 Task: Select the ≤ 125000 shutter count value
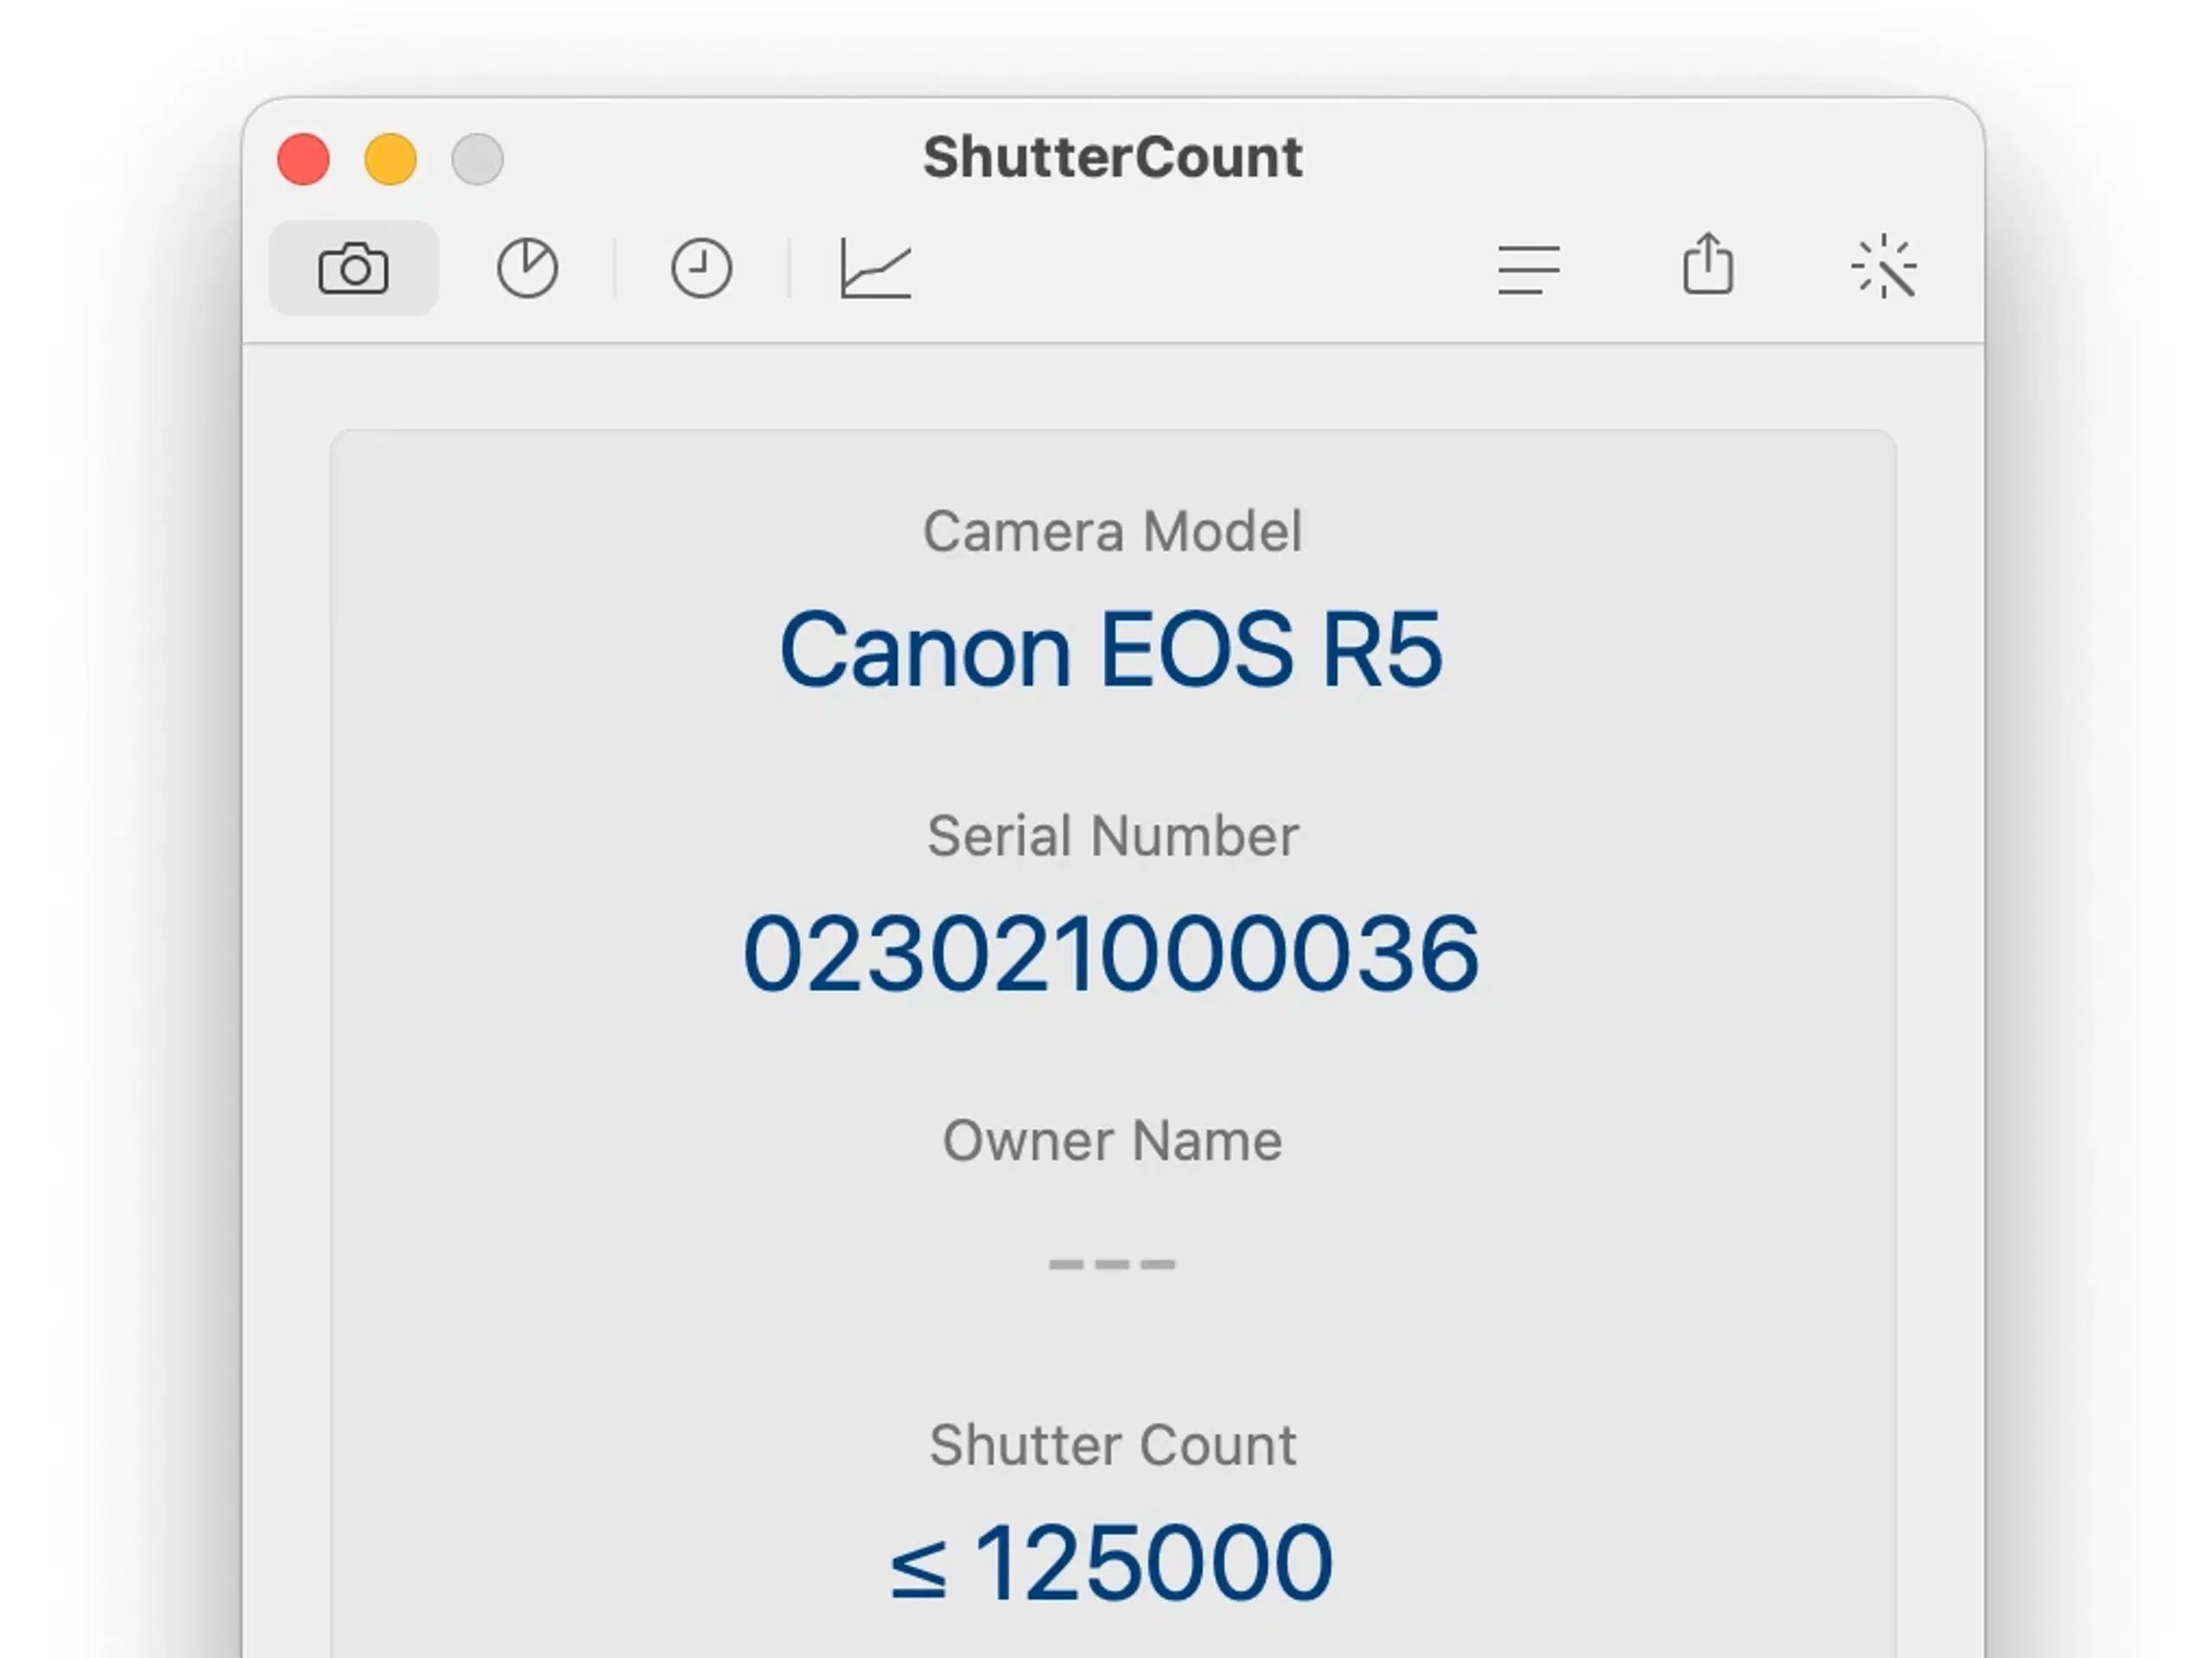point(1111,1563)
